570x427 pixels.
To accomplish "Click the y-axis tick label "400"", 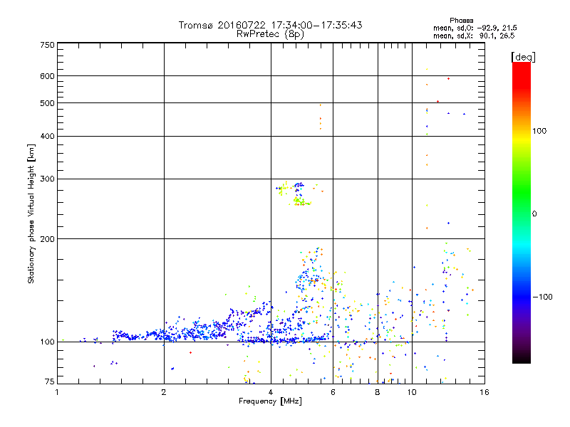I will click(x=47, y=136).
